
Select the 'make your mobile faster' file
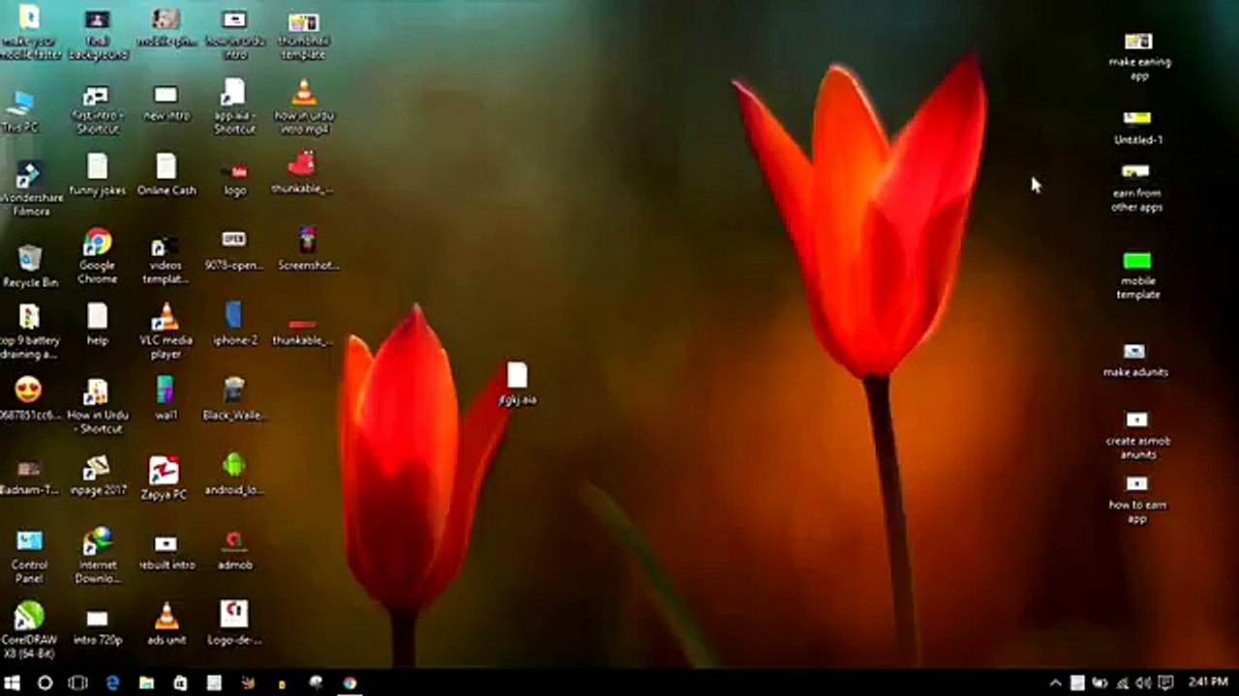pos(30,33)
